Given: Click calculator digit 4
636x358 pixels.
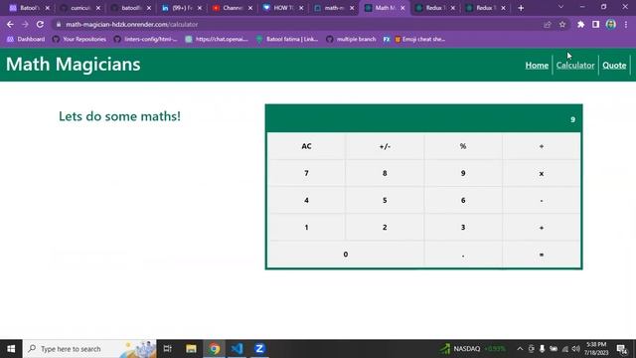Looking at the screenshot, I should (x=306, y=200).
